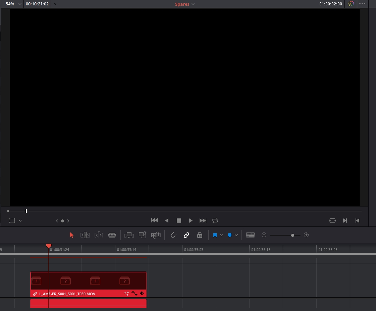Expand the flag color dropdown arrow

pyautogui.click(x=221, y=235)
